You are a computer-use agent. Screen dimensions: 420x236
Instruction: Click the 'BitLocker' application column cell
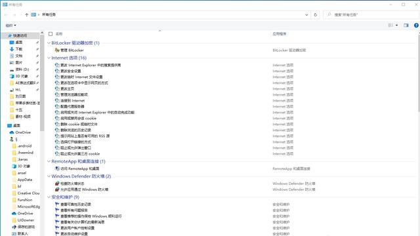tap(289, 50)
